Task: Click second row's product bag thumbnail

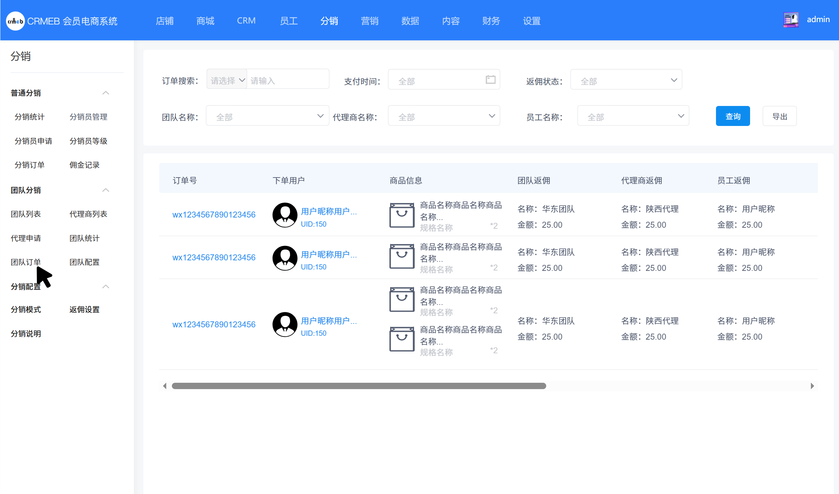Action: point(402,256)
